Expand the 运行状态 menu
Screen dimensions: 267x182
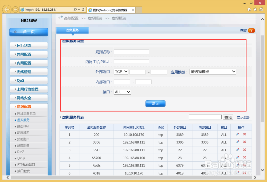29,45
